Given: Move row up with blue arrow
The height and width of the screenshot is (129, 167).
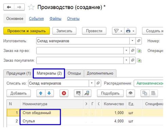Looking at the screenshot, I should pyautogui.click(x=41, y=93).
